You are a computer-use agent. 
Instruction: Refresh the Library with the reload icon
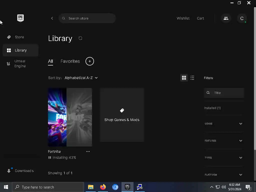click(80, 38)
